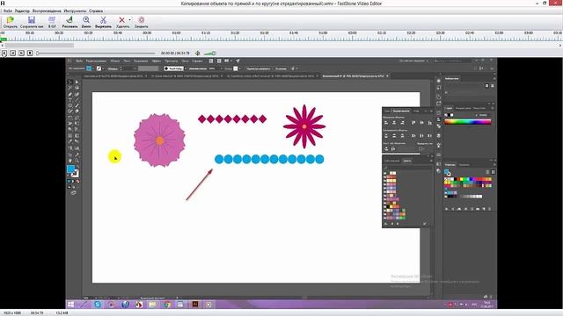Open the Illustrator app on the Windows taskbar
The height and width of the screenshot is (316, 563).
click(195, 305)
